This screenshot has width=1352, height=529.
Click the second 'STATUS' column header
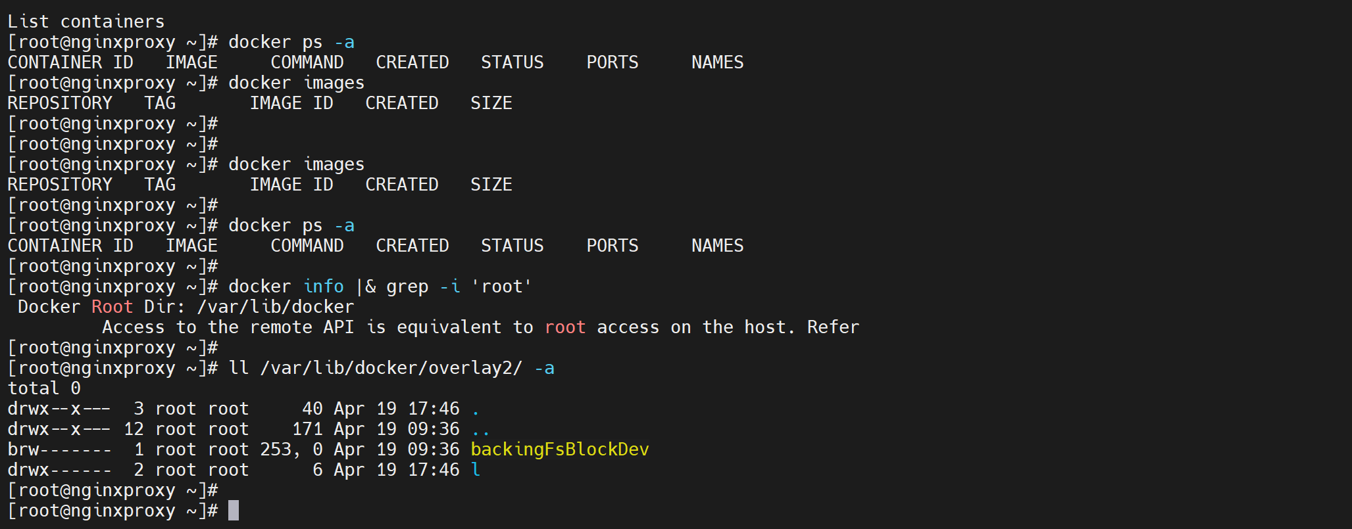512,246
